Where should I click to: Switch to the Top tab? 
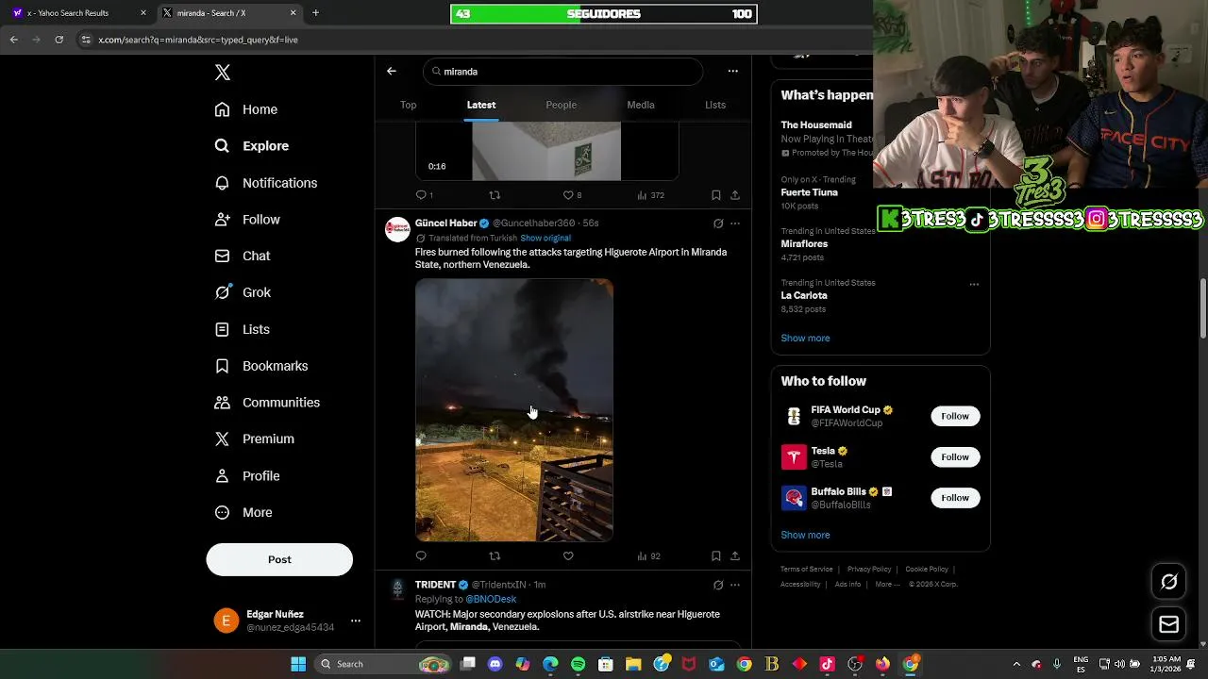[408, 105]
